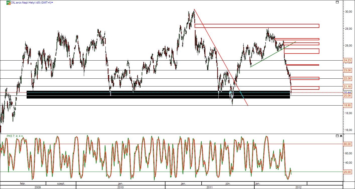Select the 2010 year on the time axis
This screenshot has height=189, width=355.
coord(120,187)
